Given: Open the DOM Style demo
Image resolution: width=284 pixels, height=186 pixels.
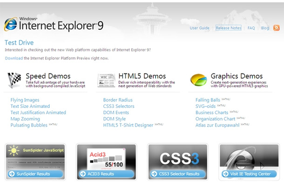Looking at the screenshot, I should point(114,119).
